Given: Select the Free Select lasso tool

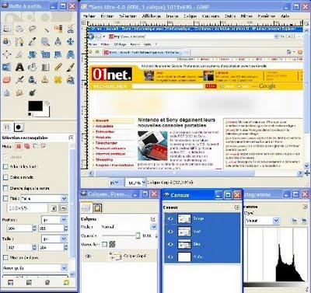Looking at the screenshot, I should [33, 29].
